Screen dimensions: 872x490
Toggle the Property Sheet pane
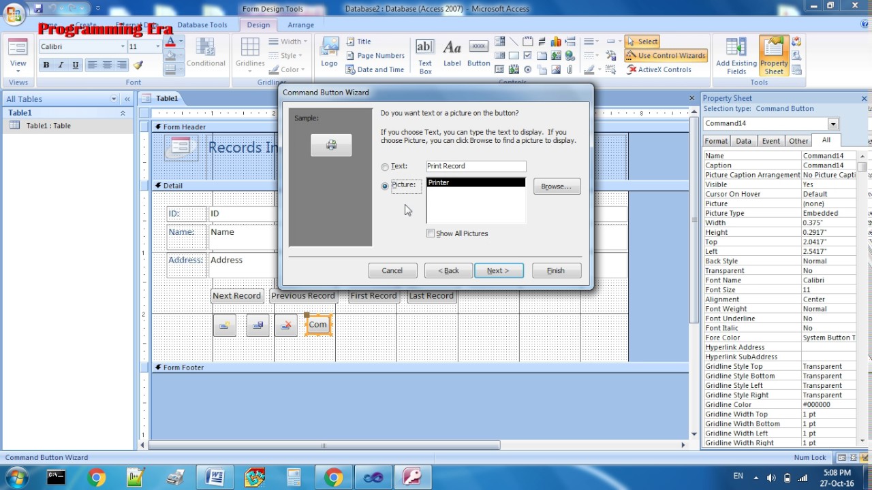[x=774, y=56]
